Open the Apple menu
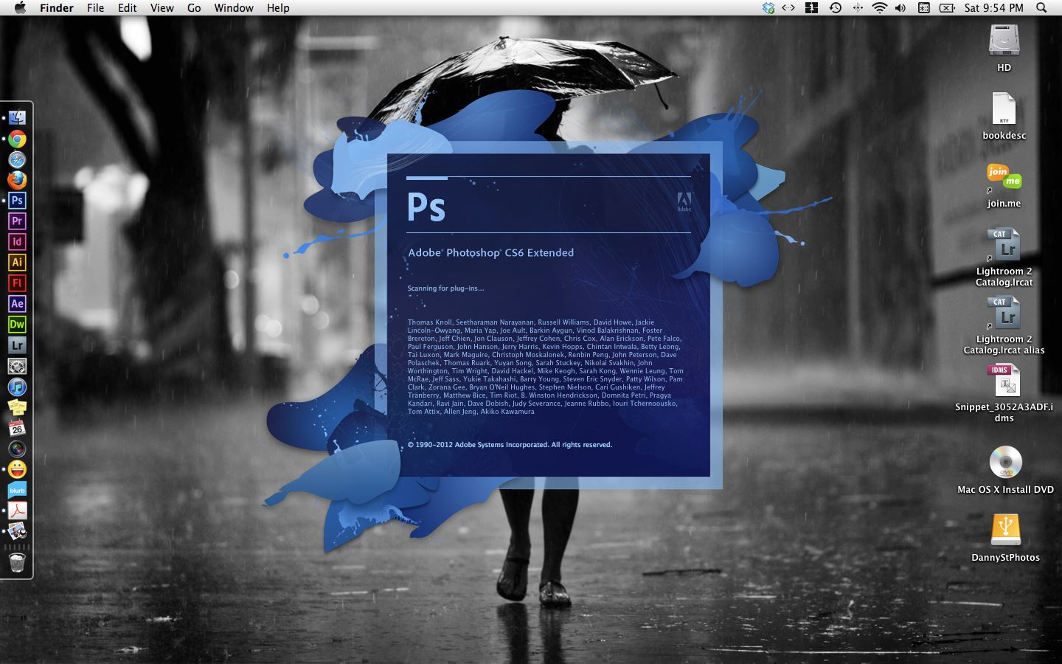Image resolution: width=1062 pixels, height=664 pixels. [20, 8]
